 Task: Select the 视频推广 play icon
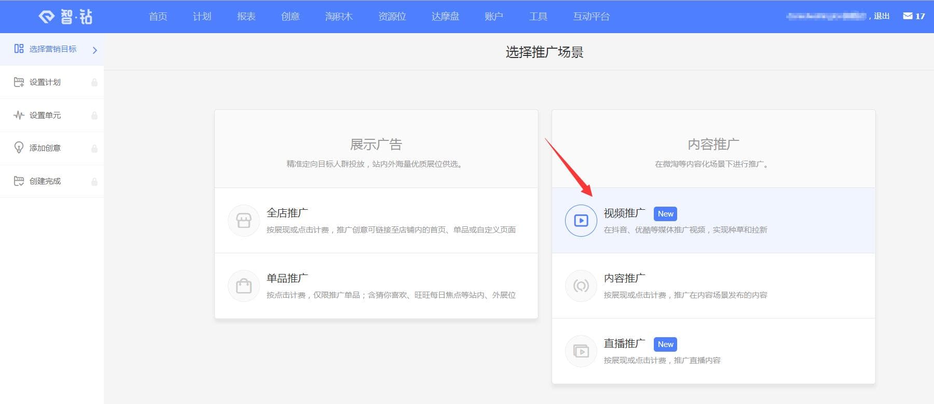click(581, 221)
